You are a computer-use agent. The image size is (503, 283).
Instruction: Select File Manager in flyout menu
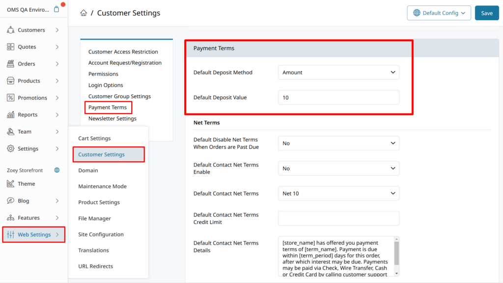coord(94,219)
